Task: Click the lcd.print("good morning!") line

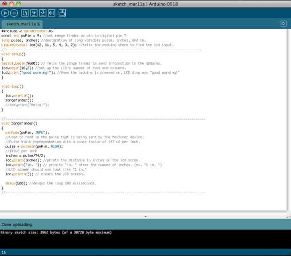Action: point(91,73)
